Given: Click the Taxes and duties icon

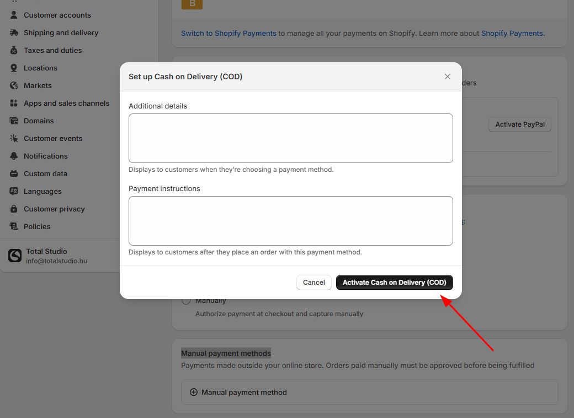Looking at the screenshot, I should click(x=14, y=50).
